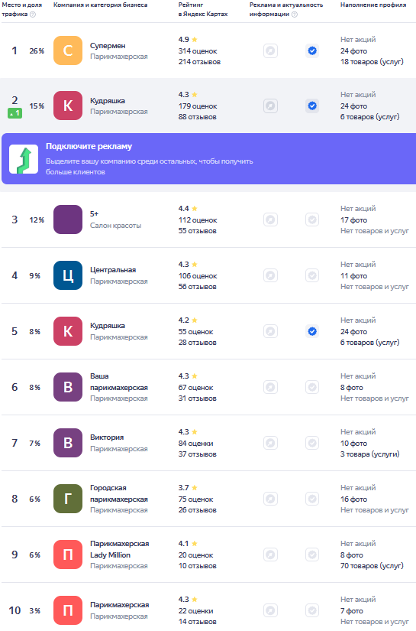Click the advertising icon in Супермен row
Screen dimensions: 416x631
[x=271, y=50]
